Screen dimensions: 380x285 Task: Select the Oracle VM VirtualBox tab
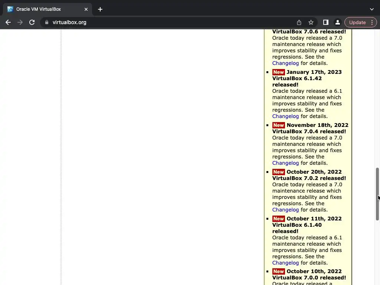click(47, 9)
